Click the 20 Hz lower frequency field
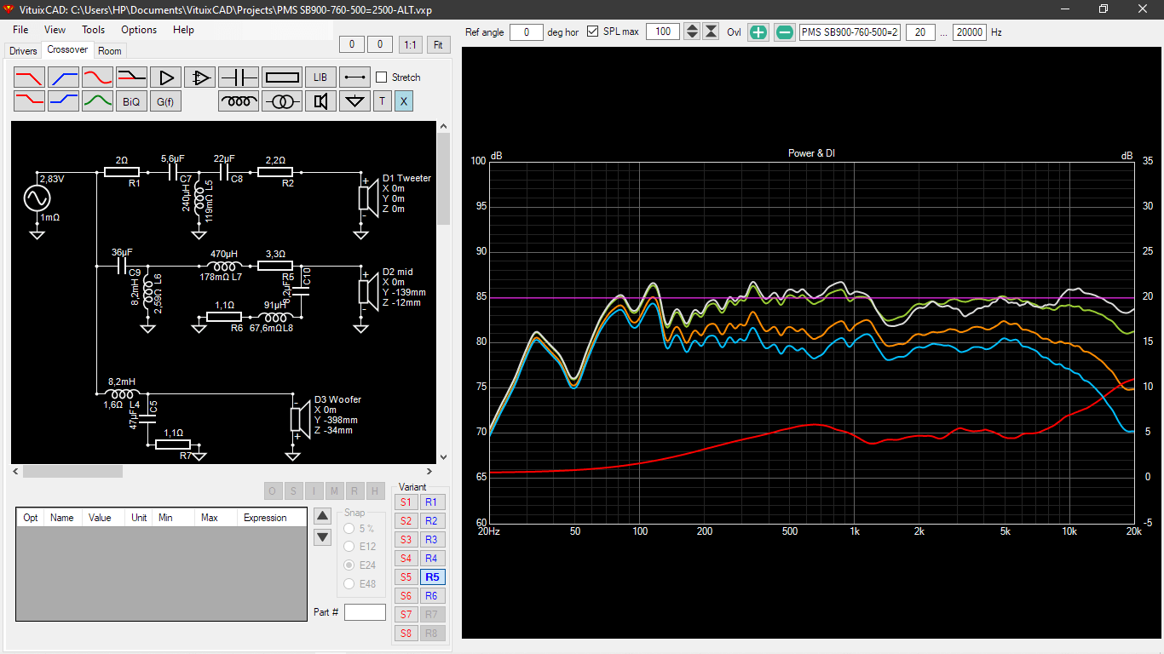1164x654 pixels. pos(920,32)
